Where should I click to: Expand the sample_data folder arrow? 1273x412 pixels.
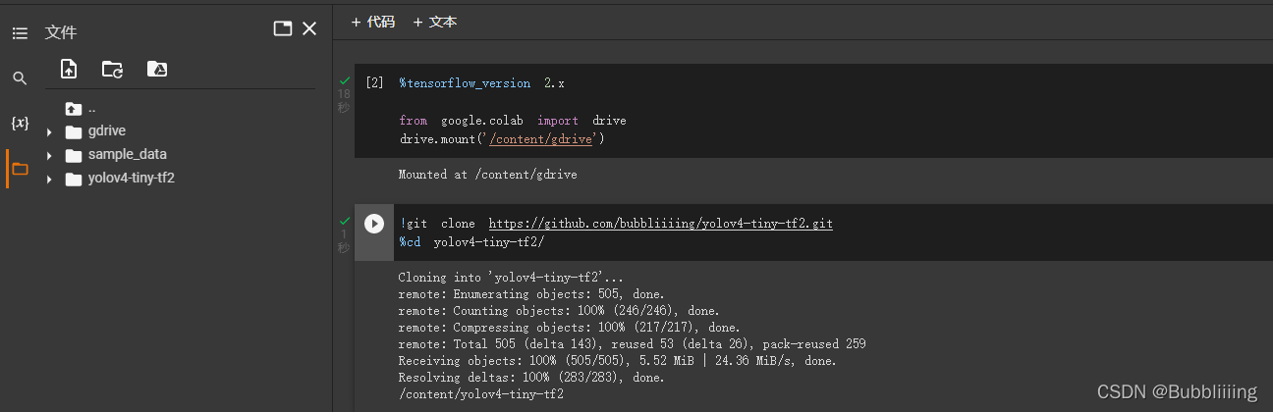pyautogui.click(x=49, y=155)
